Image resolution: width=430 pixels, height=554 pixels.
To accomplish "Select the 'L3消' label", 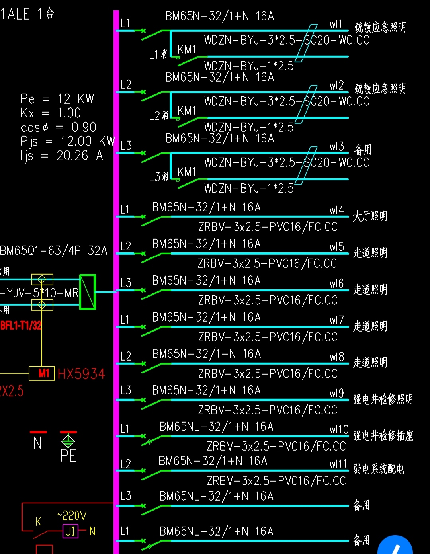I will pyautogui.click(x=158, y=177).
